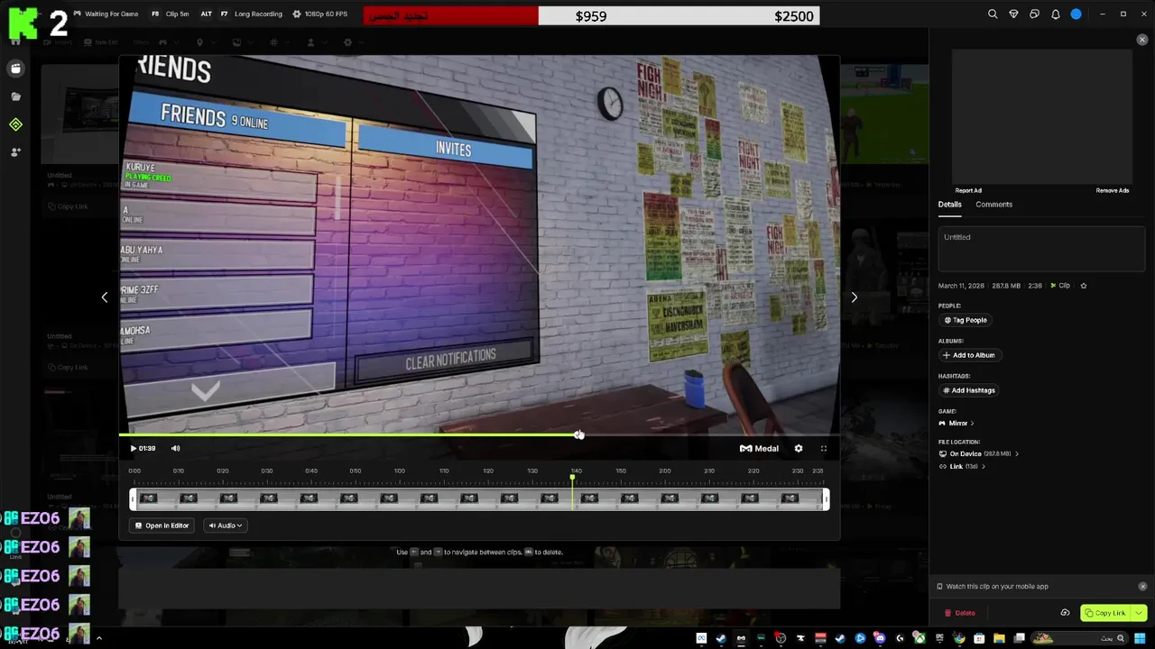Close the clip viewer with the round X

click(1142, 40)
